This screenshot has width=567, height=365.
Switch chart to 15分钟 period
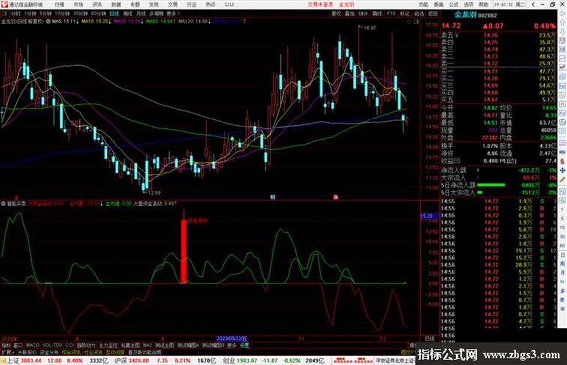pos(62,13)
